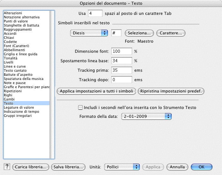Focus the Tracking prima field
222x175 pixels.
pos(121,70)
